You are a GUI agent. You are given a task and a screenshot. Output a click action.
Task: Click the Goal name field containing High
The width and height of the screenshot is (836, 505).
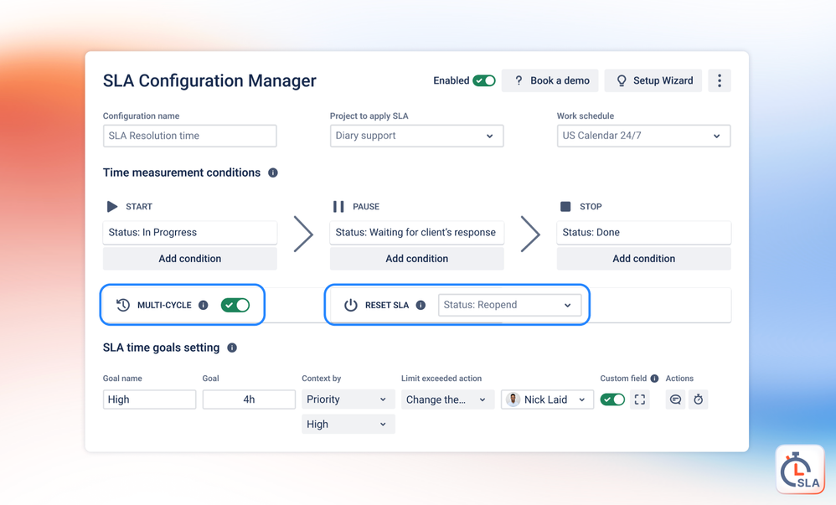(x=149, y=399)
